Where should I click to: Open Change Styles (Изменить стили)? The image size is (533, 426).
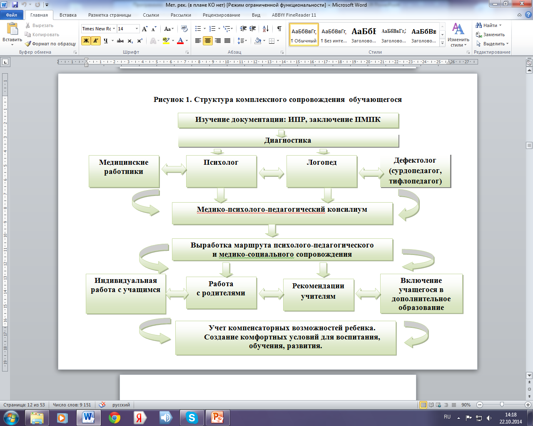458,35
